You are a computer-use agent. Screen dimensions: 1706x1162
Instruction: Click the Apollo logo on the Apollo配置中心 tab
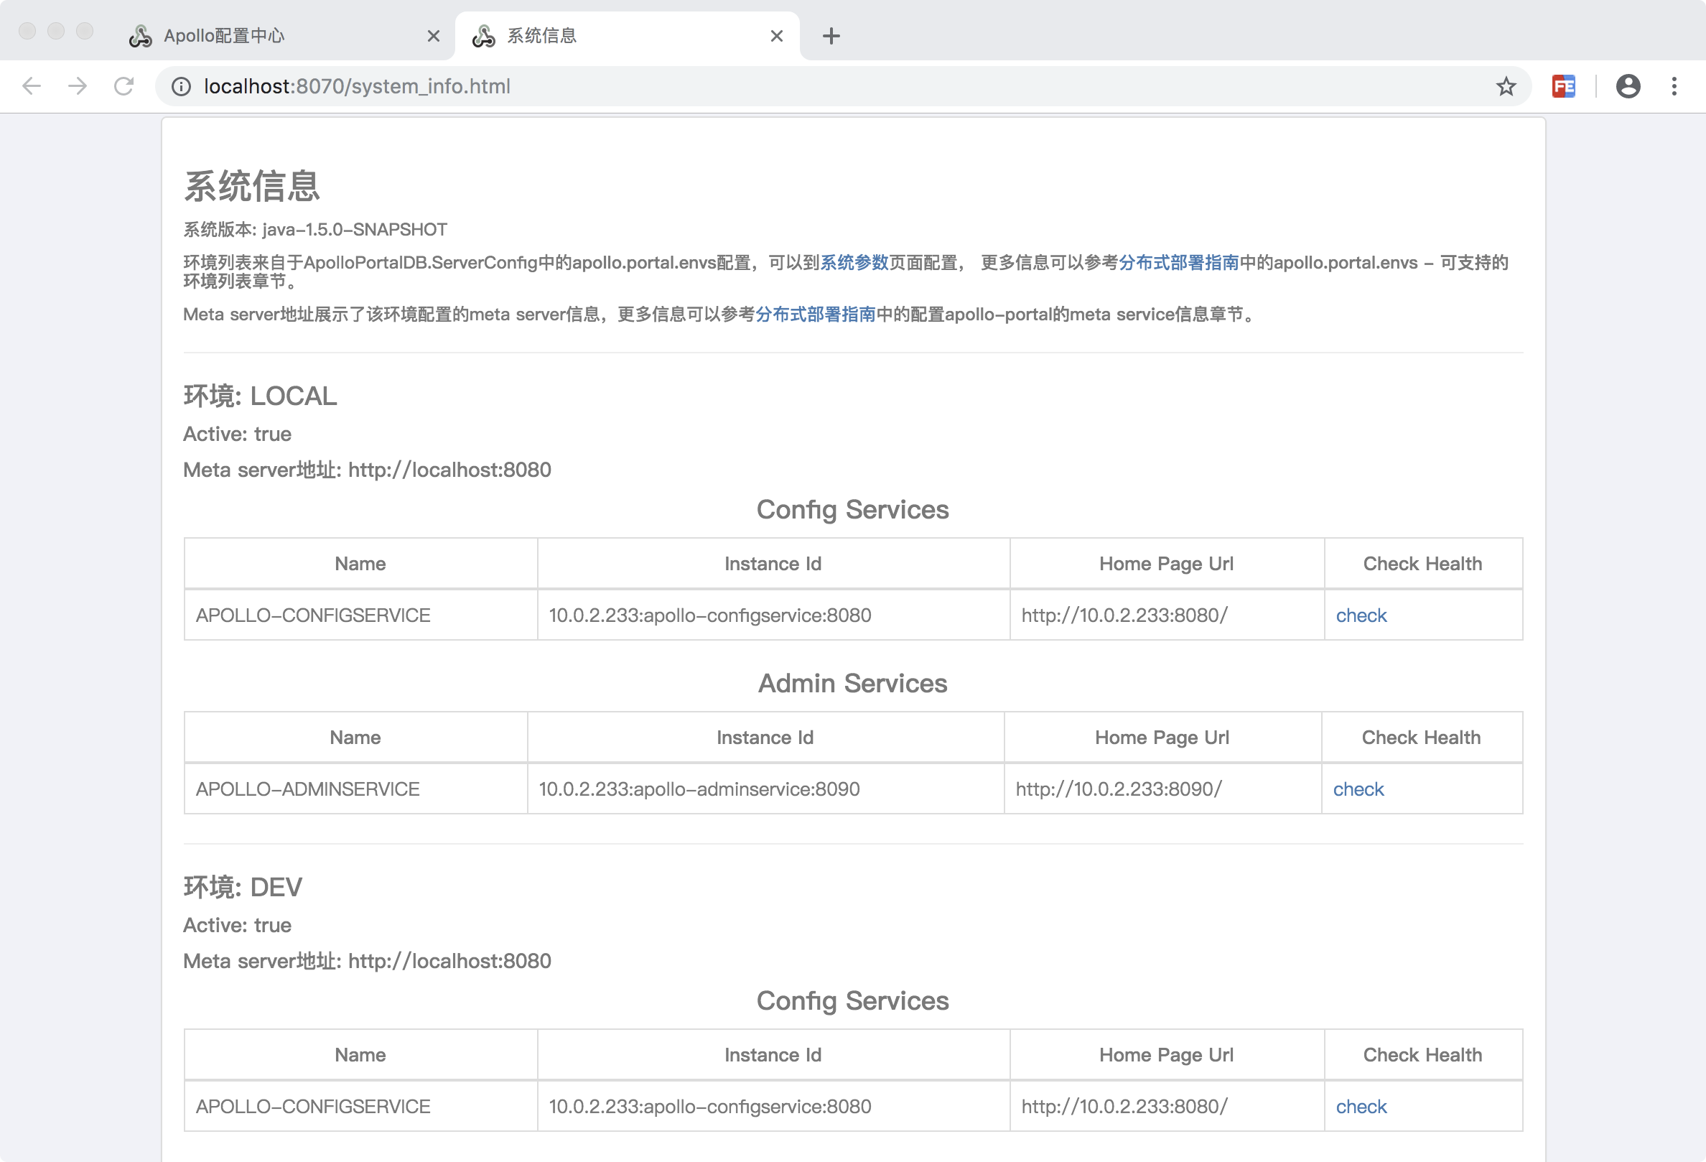pyautogui.click(x=140, y=36)
